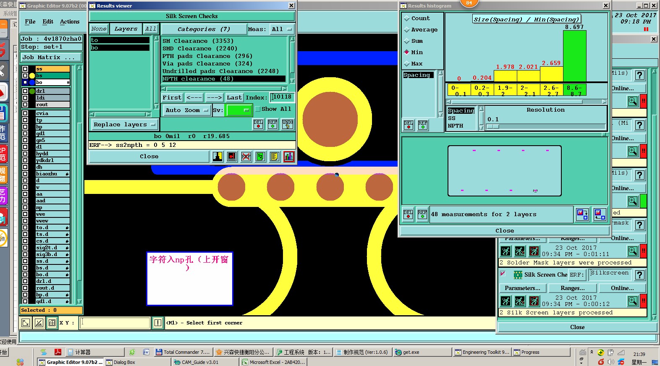
Task: Click the DEL icon in Results viewer
Action: click(x=258, y=124)
